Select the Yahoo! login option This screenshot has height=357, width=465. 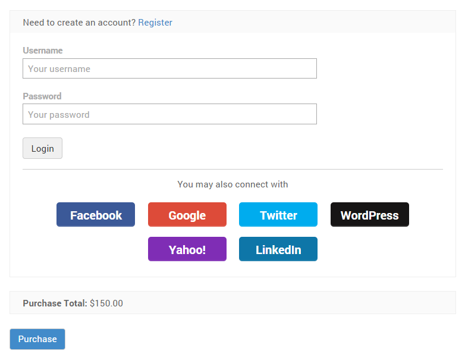[x=187, y=249]
